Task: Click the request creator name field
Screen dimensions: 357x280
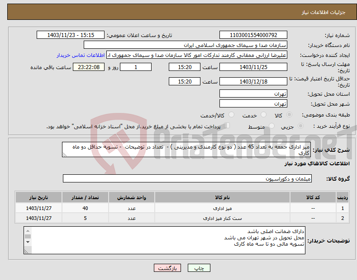Action: (197, 55)
